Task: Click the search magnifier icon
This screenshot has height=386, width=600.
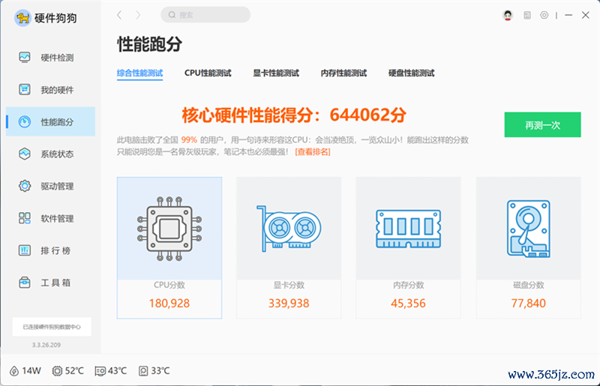Action: coord(172,15)
